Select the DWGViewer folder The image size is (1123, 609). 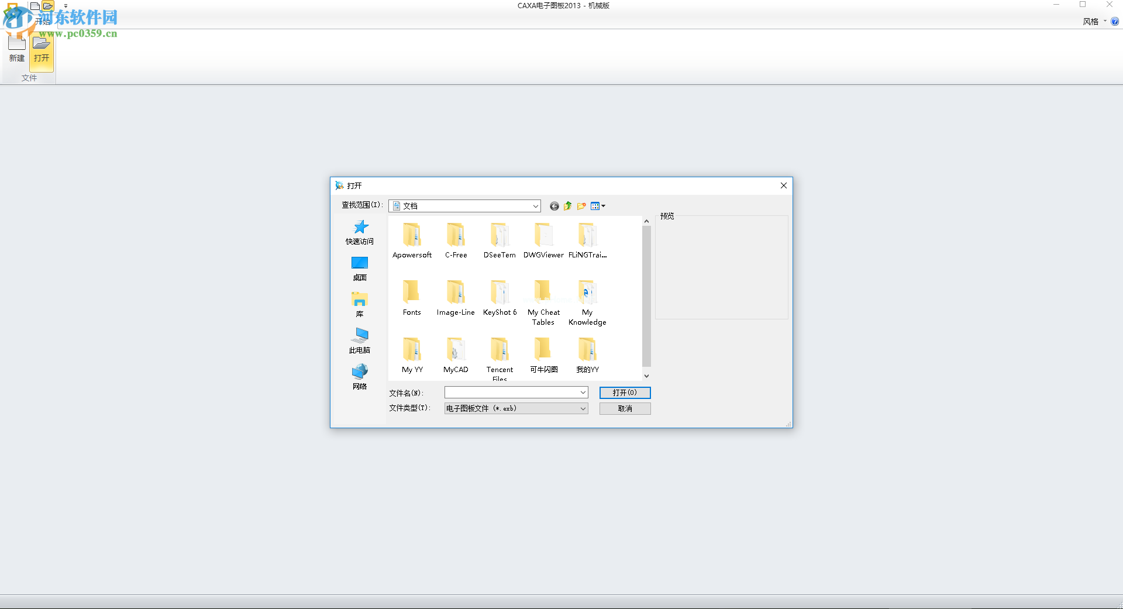point(543,240)
